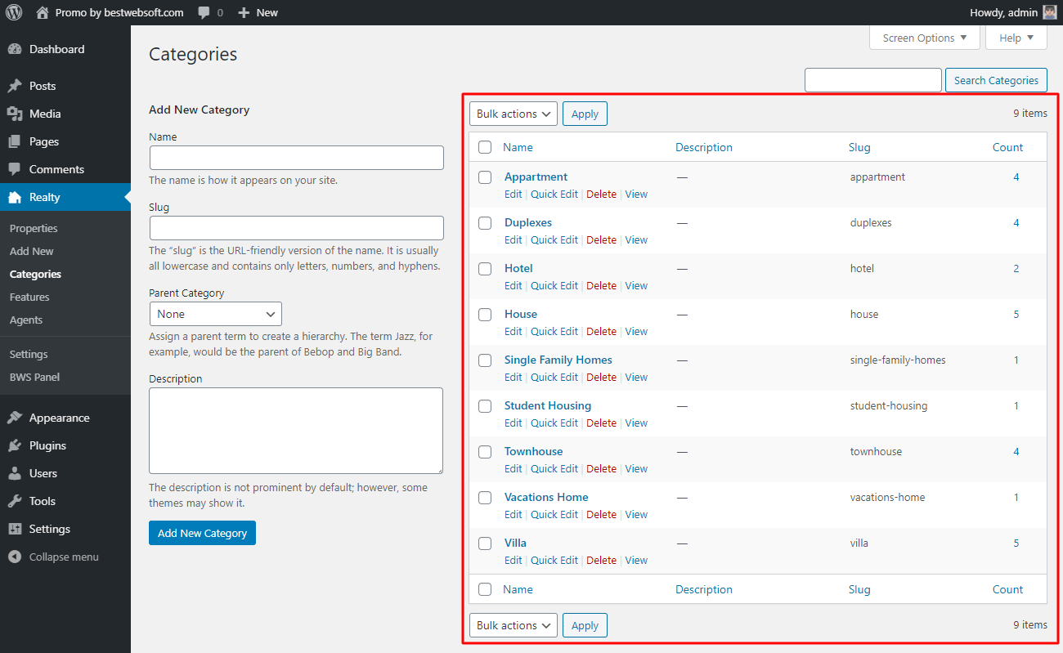Tick the select-all checkbox in table footer
The height and width of the screenshot is (653, 1063).
[485, 589]
